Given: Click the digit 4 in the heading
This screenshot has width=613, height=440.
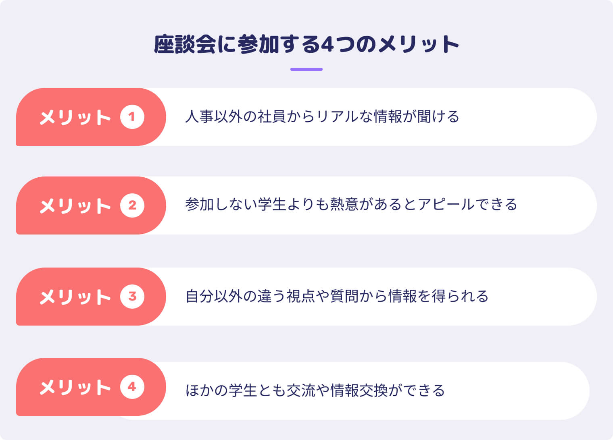Looking at the screenshot, I should pos(327,45).
